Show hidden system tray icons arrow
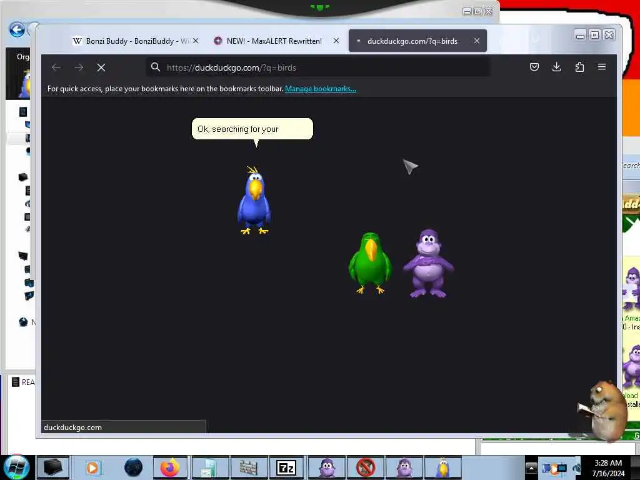The width and height of the screenshot is (640, 480). coord(531,467)
